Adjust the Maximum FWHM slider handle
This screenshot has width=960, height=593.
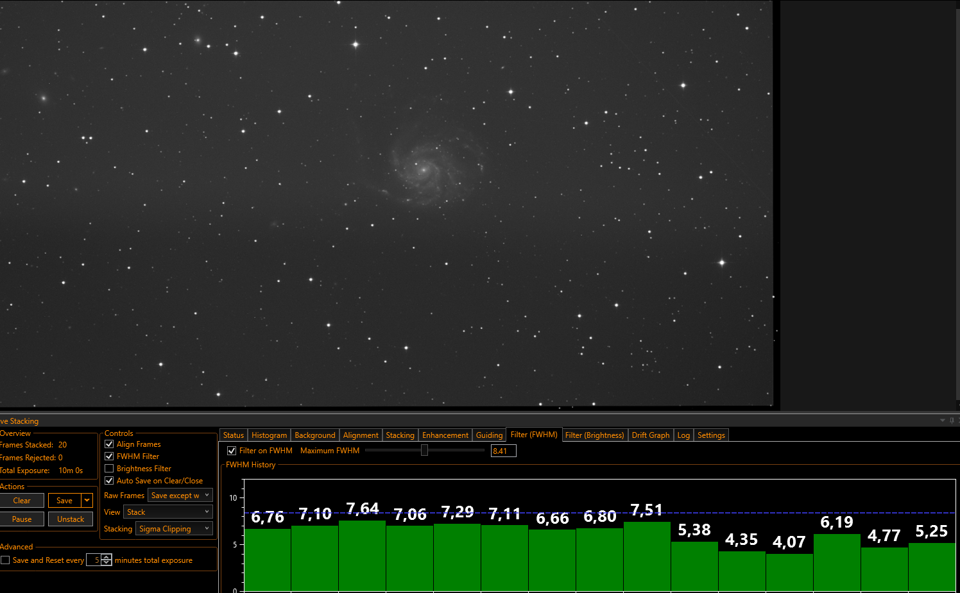tap(424, 451)
